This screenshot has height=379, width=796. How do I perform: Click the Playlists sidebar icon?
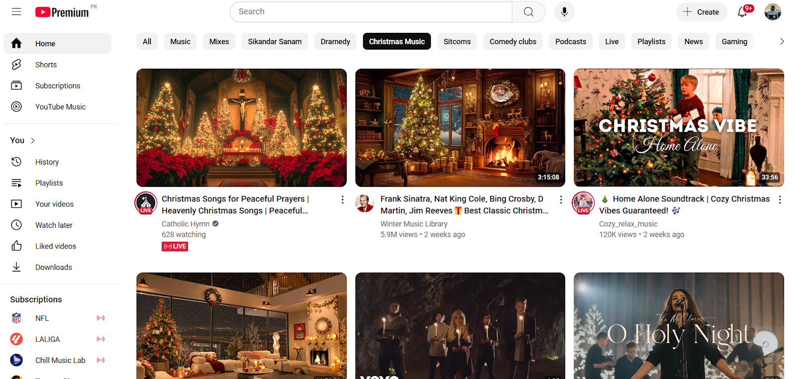pyautogui.click(x=16, y=183)
